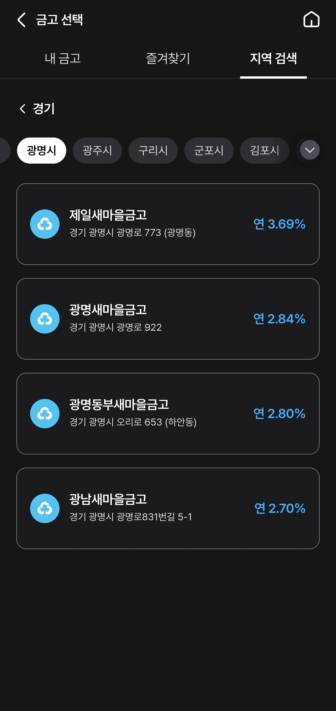Expand the city list dropdown chevron
The height and width of the screenshot is (711, 336).
pos(310,150)
